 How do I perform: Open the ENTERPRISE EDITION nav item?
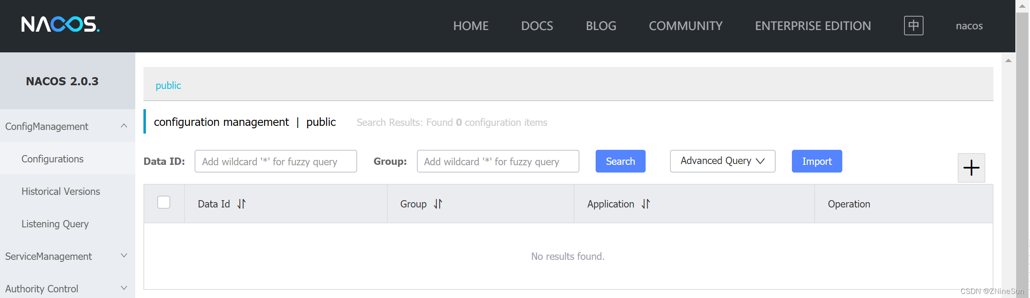pyautogui.click(x=813, y=26)
